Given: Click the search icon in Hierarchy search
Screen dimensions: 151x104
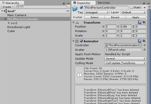Looking at the screenshot, I should pyautogui.click(x=18, y=7).
